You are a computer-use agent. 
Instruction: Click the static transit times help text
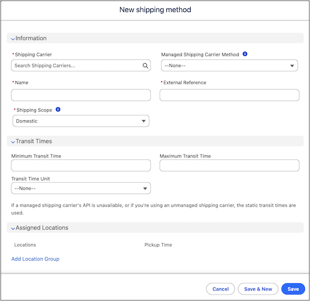point(153,209)
